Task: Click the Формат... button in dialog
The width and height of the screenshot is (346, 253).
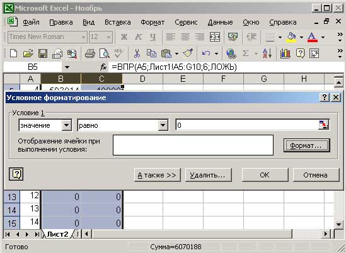Action: point(307,145)
